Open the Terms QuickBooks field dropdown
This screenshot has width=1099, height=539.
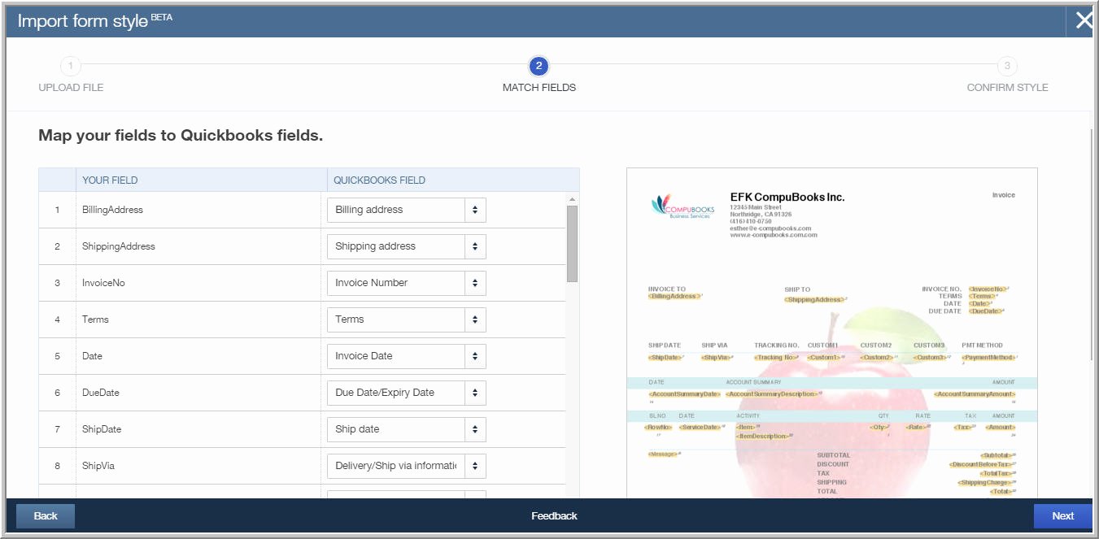[407, 319]
